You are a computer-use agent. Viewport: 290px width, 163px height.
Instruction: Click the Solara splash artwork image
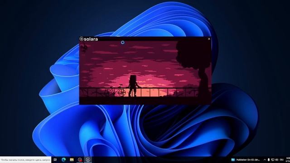click(145, 72)
